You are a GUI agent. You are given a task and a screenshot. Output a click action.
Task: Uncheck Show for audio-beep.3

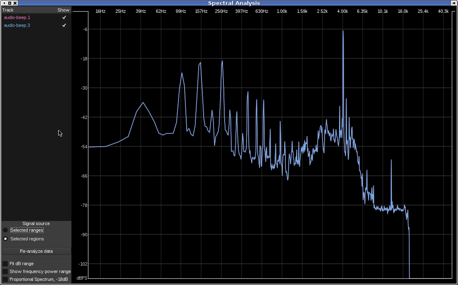click(64, 26)
